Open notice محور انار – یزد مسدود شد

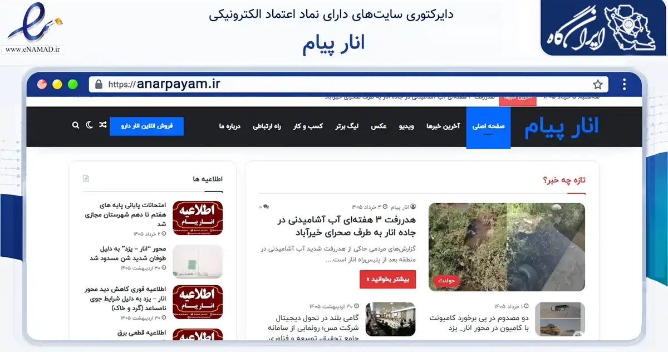pos(128,253)
